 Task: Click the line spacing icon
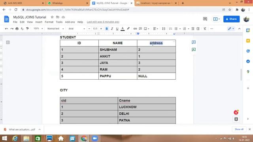point(164,29)
